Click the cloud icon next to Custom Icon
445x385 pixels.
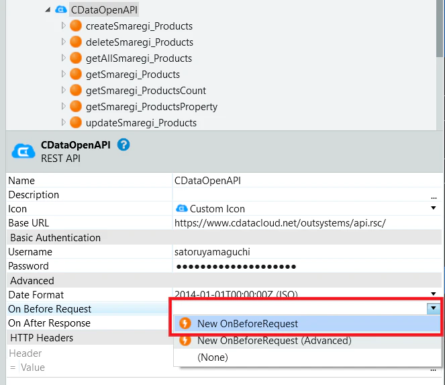(182, 208)
